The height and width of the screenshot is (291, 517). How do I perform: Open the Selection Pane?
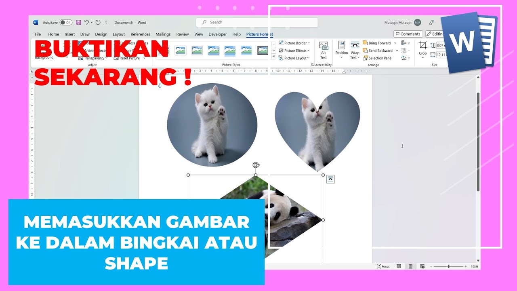(x=377, y=58)
